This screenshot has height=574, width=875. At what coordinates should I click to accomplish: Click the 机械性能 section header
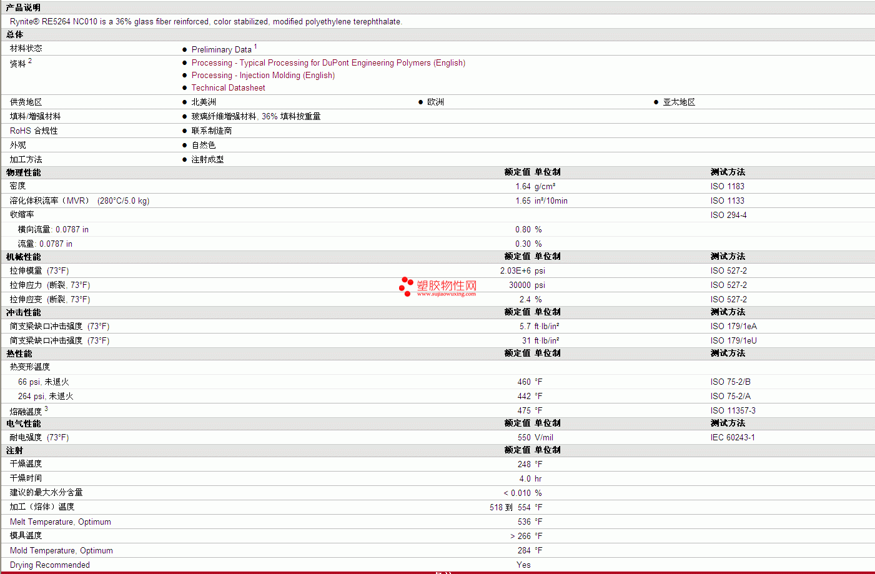point(23,257)
